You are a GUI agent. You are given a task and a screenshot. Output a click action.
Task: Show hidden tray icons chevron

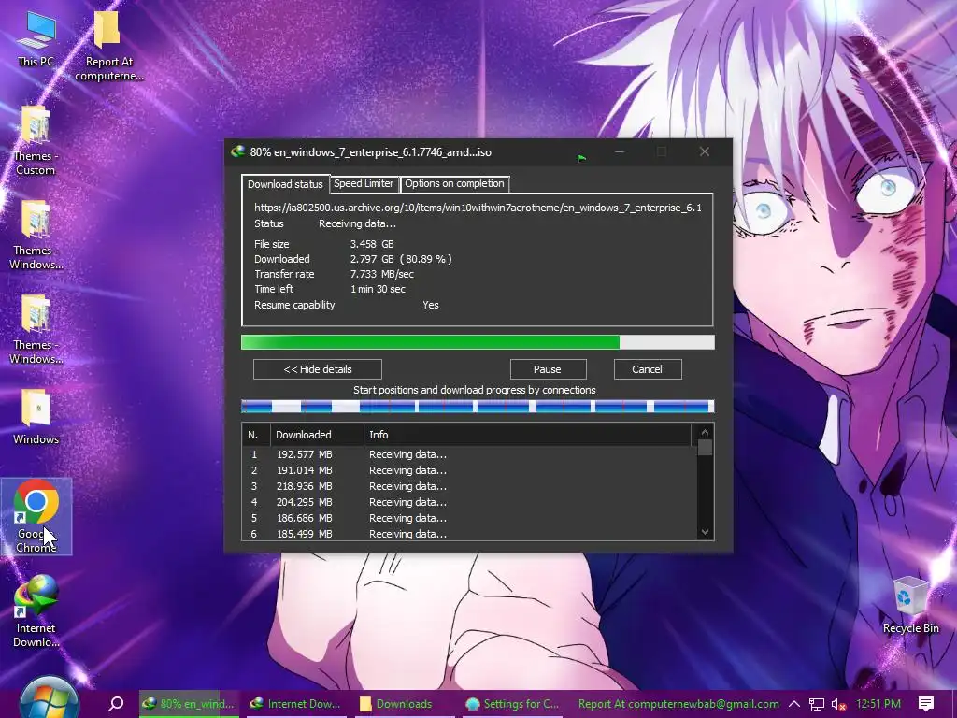point(794,704)
